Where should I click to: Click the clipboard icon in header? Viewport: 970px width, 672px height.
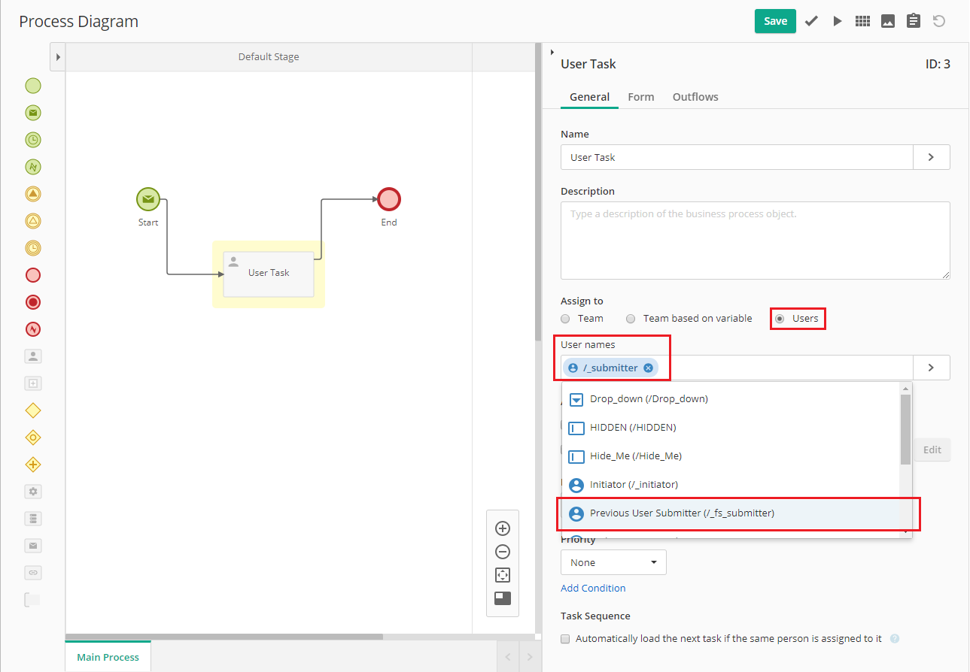click(914, 21)
